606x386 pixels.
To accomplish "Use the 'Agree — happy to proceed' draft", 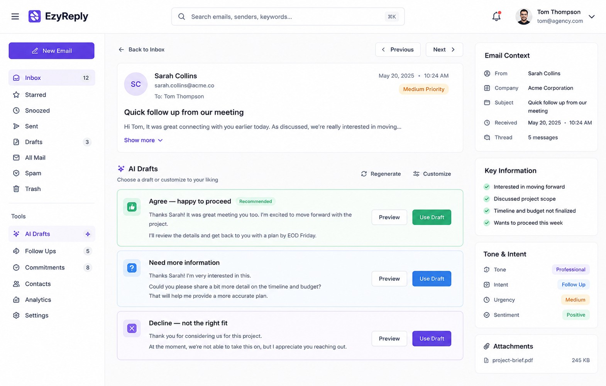I will (x=432, y=217).
